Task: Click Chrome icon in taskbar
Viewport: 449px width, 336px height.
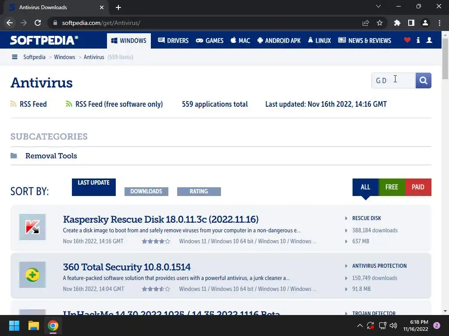Action: 53,325
